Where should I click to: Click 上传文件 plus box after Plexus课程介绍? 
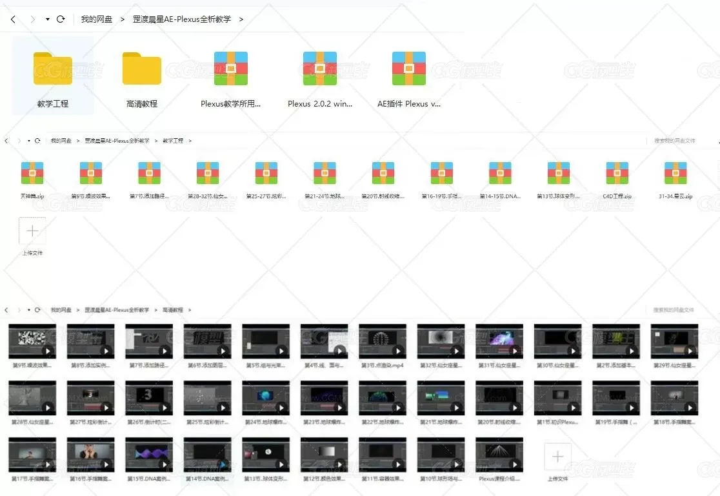pyautogui.click(x=557, y=457)
